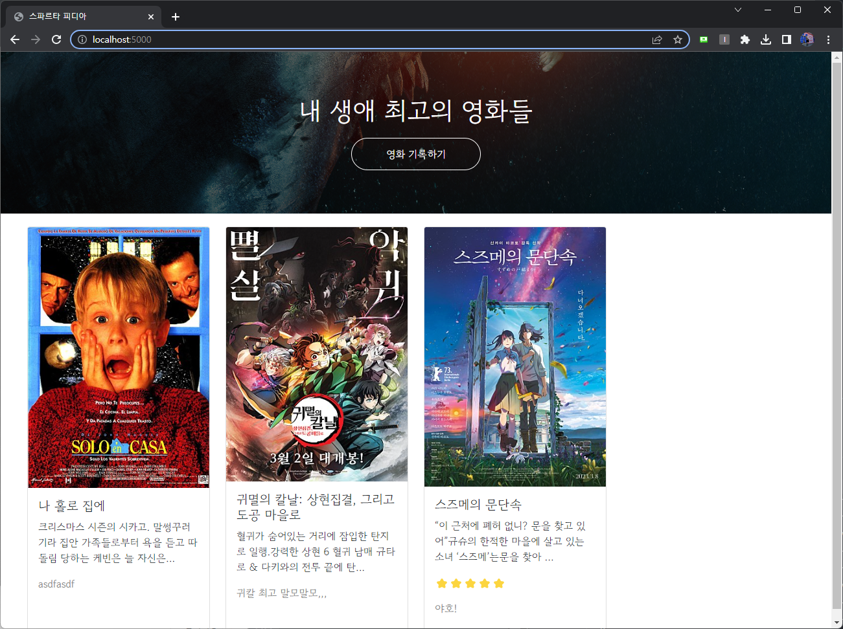The height and width of the screenshot is (629, 843).
Task: Open the gray square extension icon
Action: [x=724, y=39]
